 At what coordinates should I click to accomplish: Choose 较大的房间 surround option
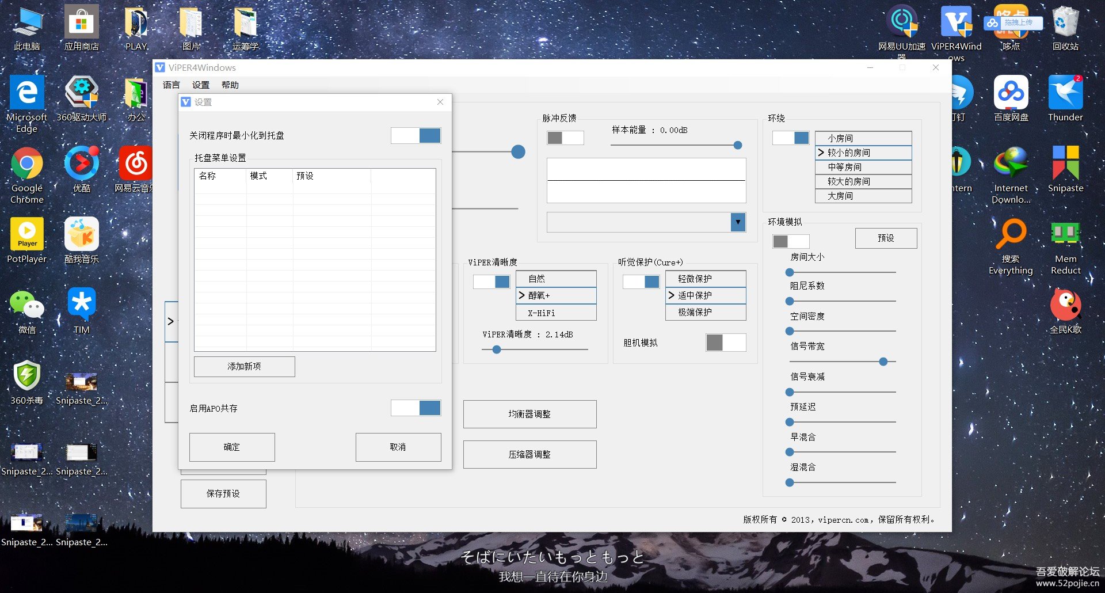point(863,181)
